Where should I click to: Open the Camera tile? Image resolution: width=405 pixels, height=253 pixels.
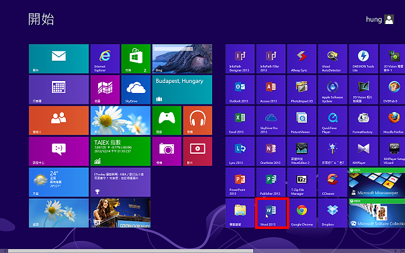click(x=167, y=151)
